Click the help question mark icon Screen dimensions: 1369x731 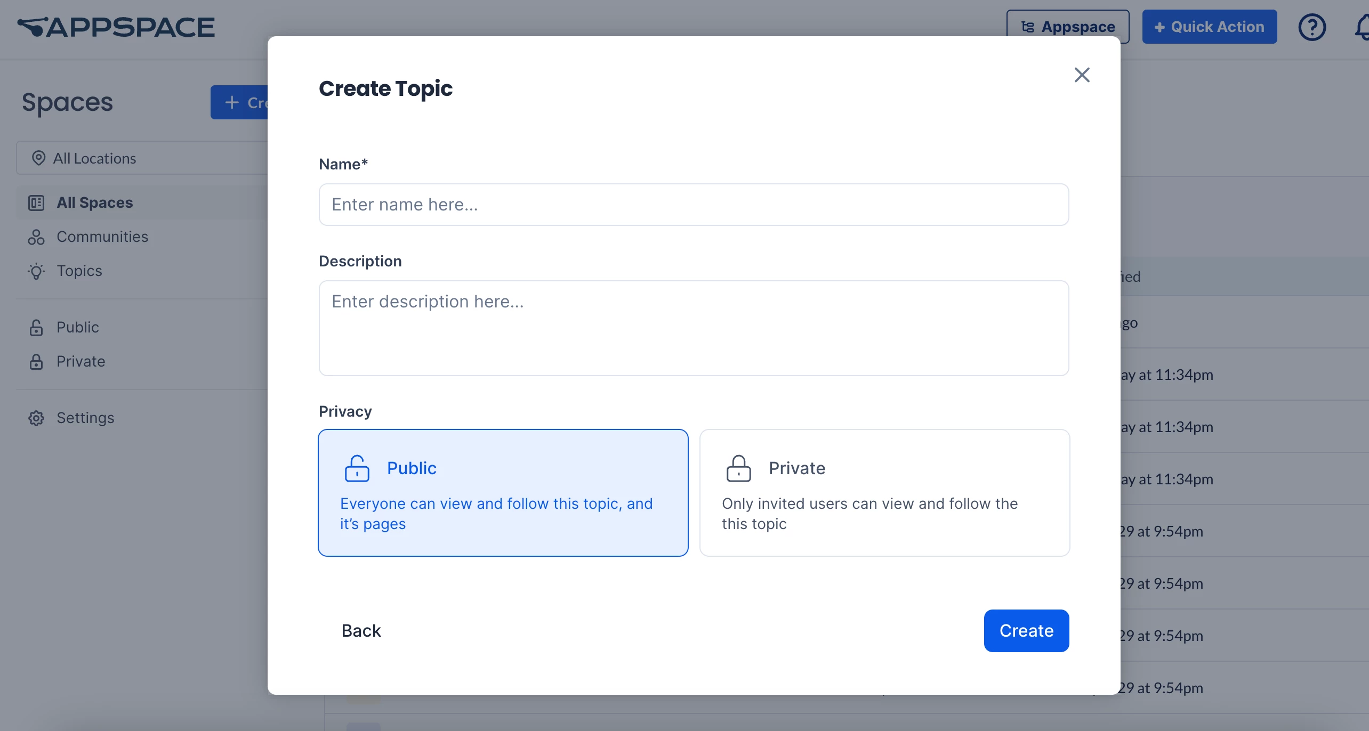click(x=1311, y=27)
